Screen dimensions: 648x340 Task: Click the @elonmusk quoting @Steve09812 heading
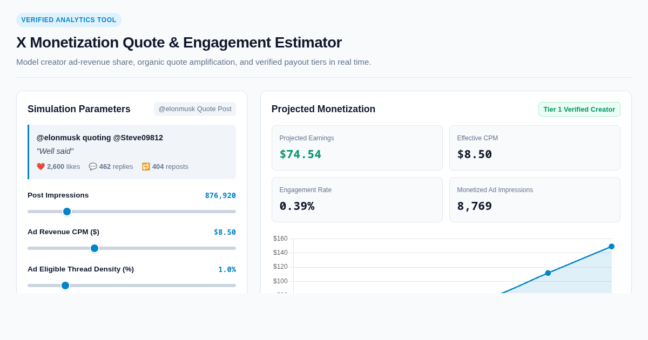tap(100, 138)
